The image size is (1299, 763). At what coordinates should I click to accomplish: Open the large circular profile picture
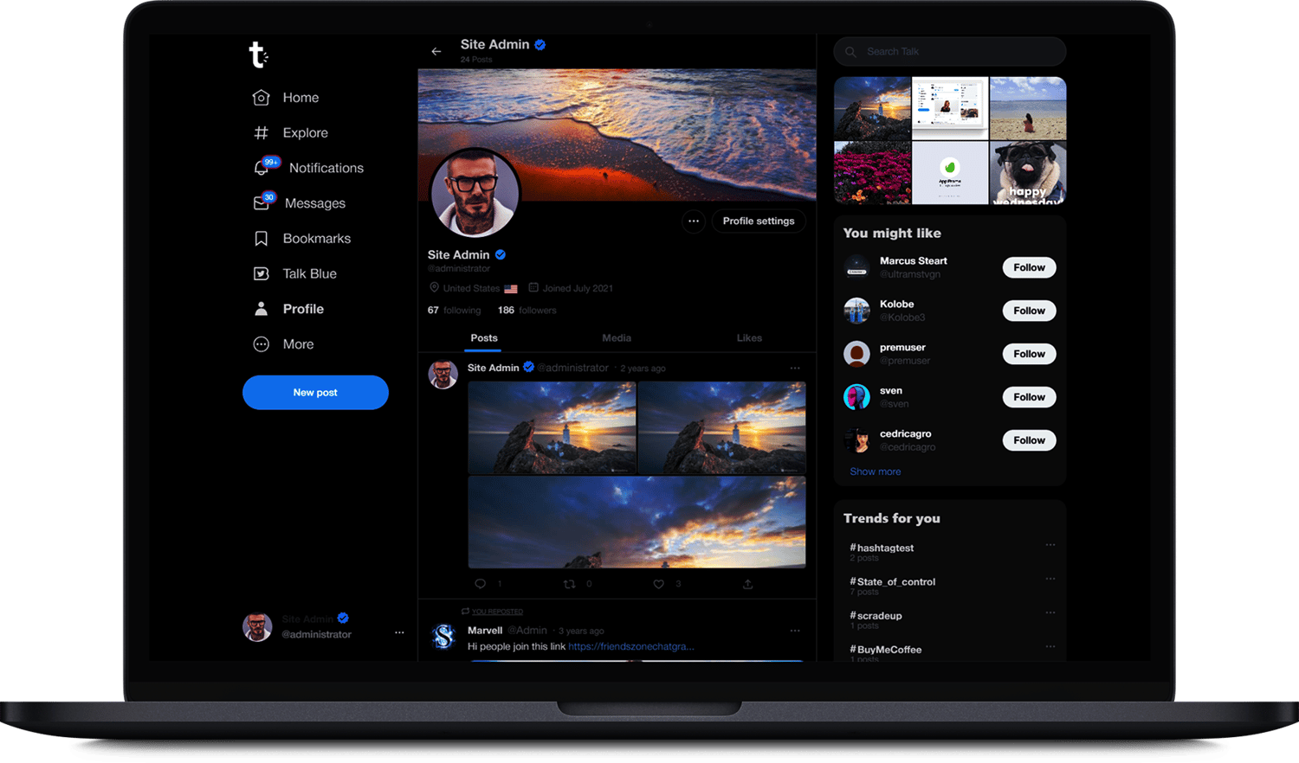coord(475,194)
